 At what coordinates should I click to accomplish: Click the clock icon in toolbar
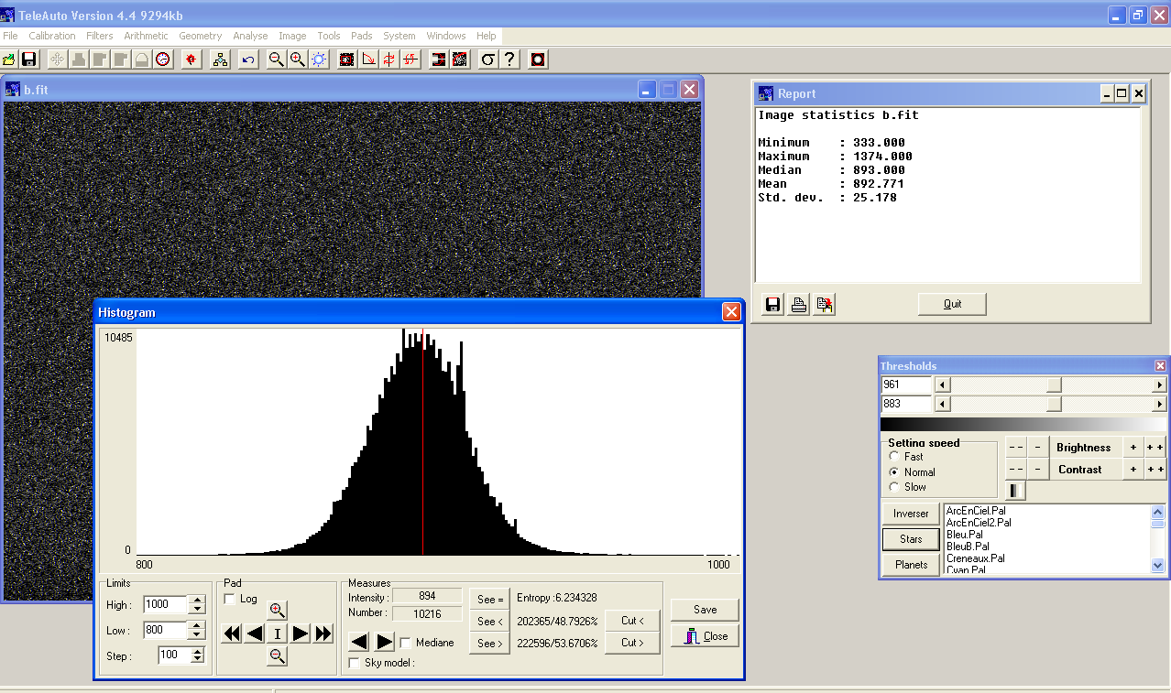[163, 60]
